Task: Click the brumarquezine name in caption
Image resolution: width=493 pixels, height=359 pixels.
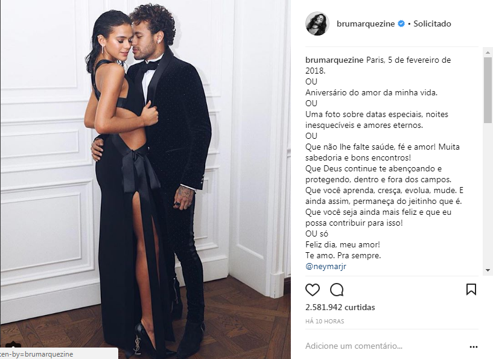Action: [334, 60]
